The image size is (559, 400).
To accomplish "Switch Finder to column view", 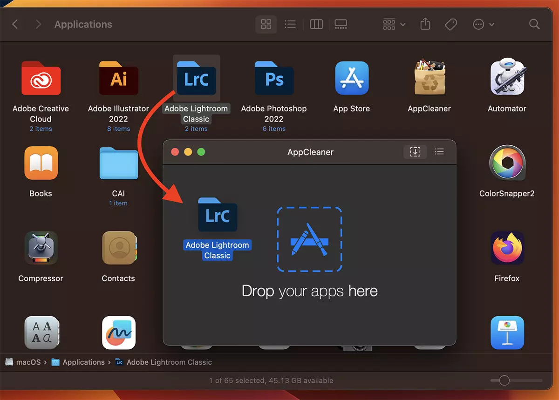I will (316, 24).
